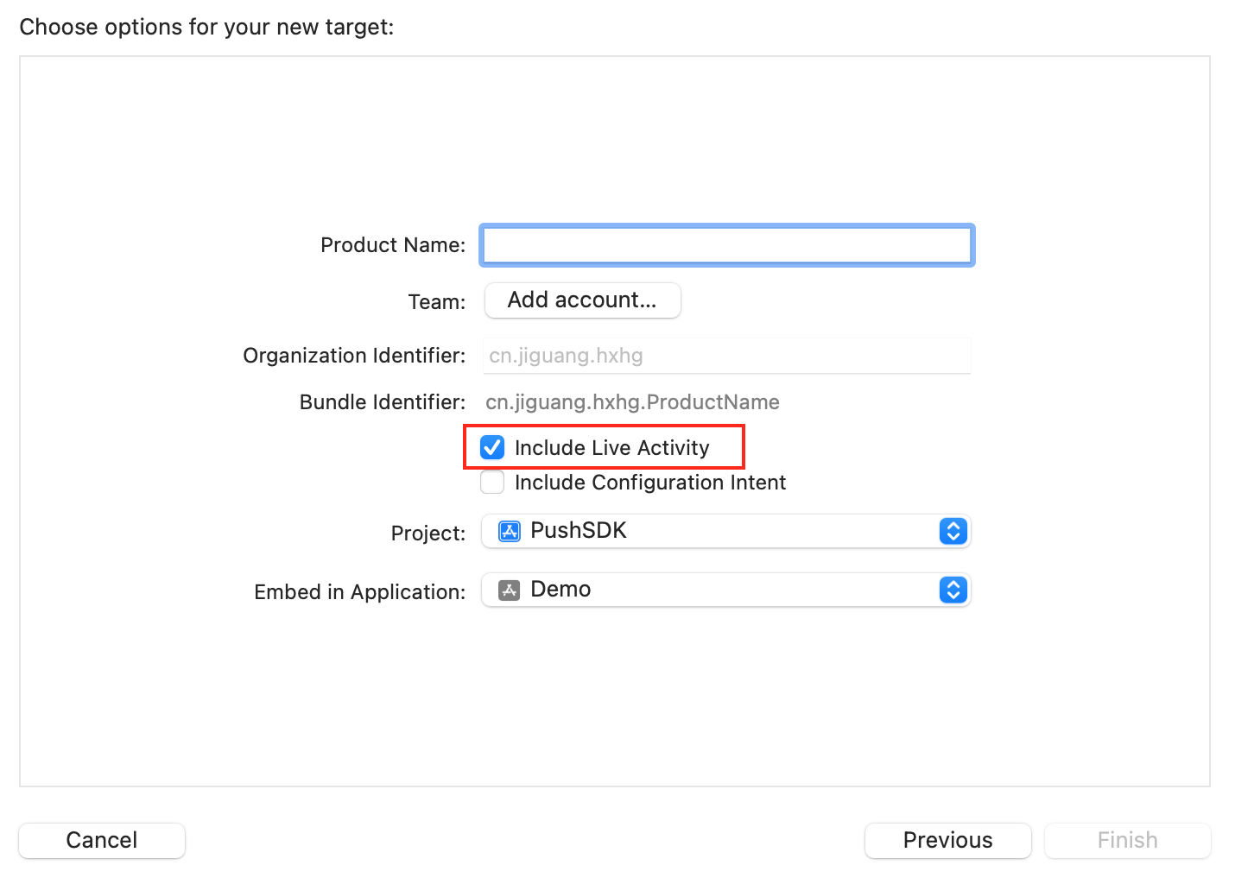Click the Include Configuration Intent label text
The image size is (1235, 884).
click(649, 483)
